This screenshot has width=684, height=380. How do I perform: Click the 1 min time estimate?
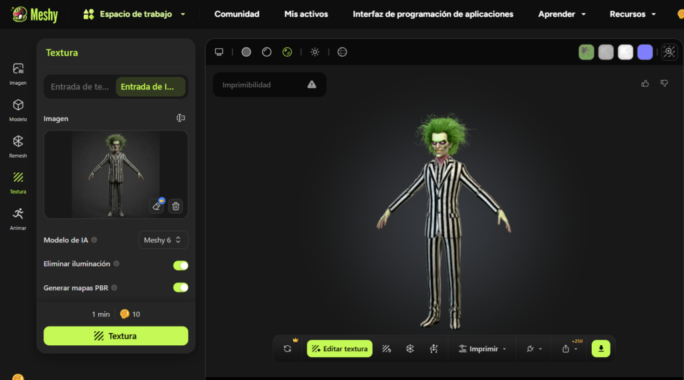click(x=101, y=314)
